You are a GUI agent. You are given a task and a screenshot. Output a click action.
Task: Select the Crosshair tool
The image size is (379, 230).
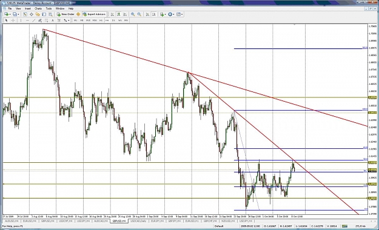pyautogui.click(x=13, y=20)
